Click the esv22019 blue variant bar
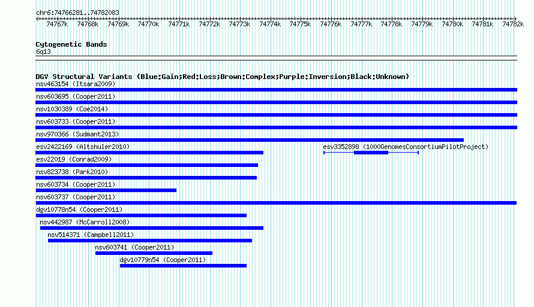The image size is (534, 307). pyautogui.click(x=147, y=165)
